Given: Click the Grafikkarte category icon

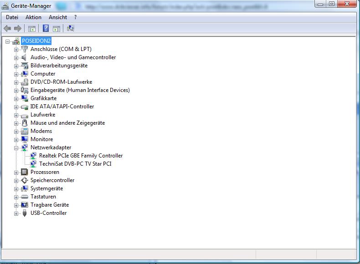Looking at the screenshot, I should [x=25, y=98].
